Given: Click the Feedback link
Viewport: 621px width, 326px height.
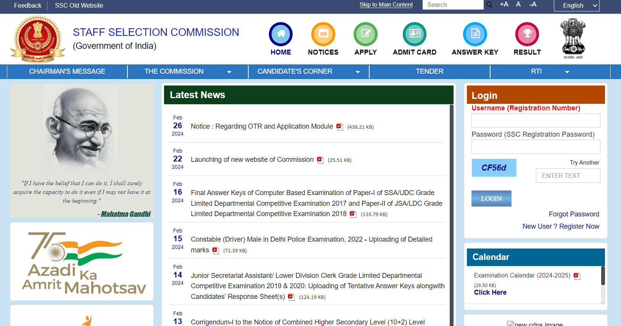Looking at the screenshot, I should 27,5.
